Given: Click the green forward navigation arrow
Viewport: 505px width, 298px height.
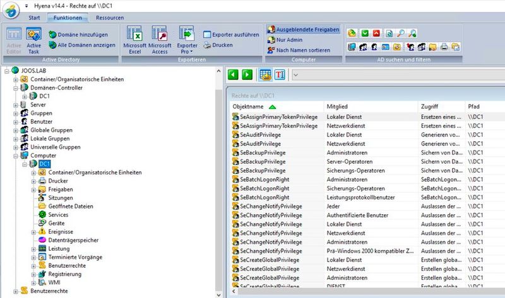Looking at the screenshot, I should [247, 74].
